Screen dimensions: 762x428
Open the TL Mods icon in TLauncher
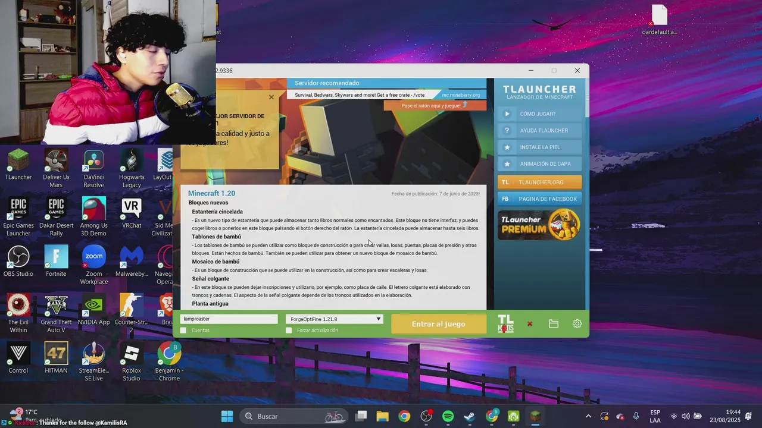point(505,324)
